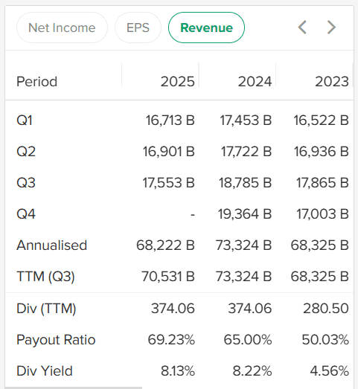Click Annualised 2025 value 68,222 B
Screen dimensions: 358x389
click(165, 245)
